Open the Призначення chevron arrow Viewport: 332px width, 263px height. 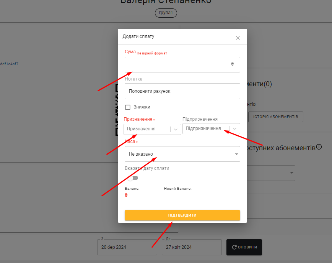pyautogui.click(x=176, y=129)
